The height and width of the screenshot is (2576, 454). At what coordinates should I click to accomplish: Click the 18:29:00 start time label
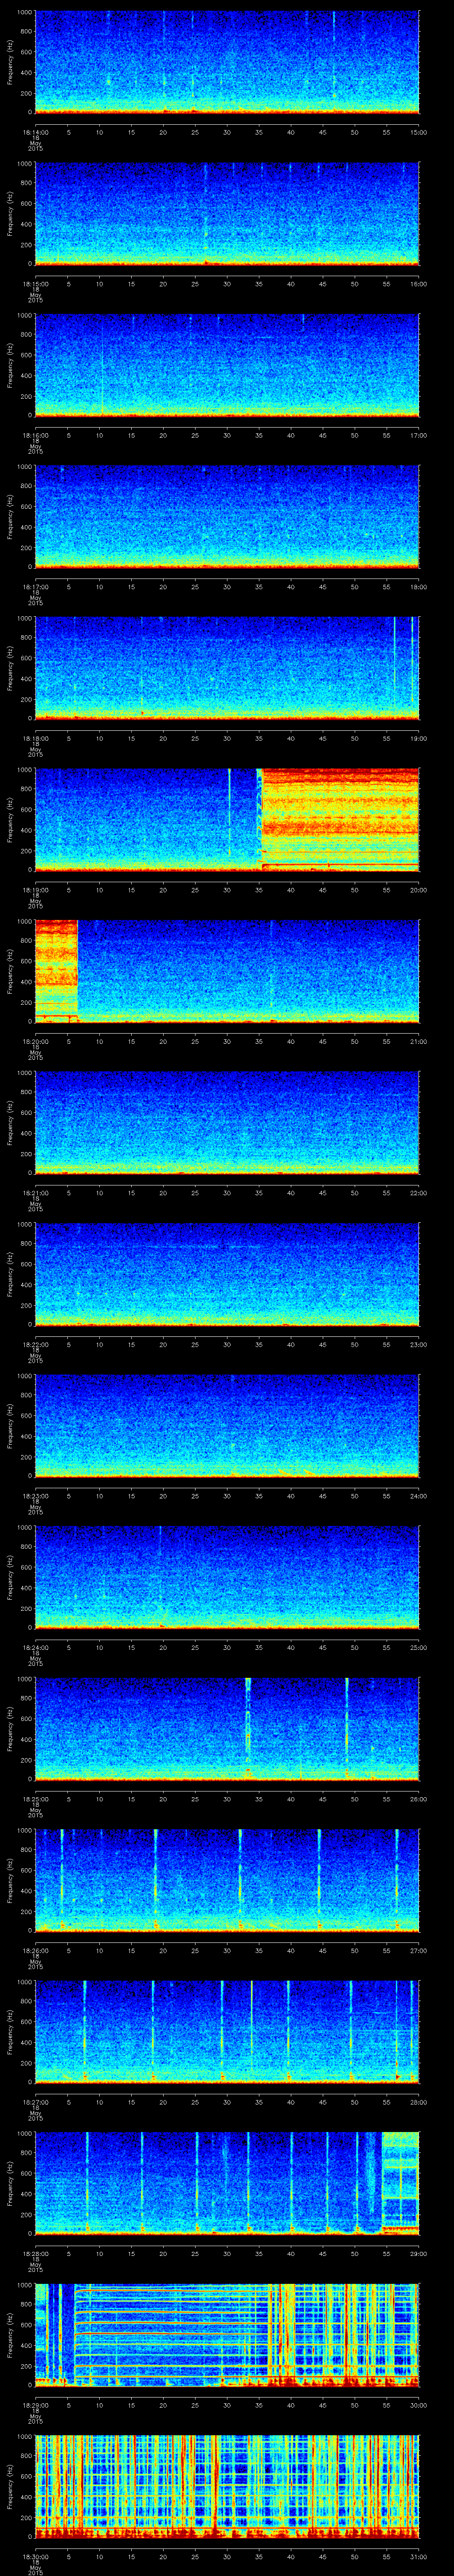(x=35, y=2405)
